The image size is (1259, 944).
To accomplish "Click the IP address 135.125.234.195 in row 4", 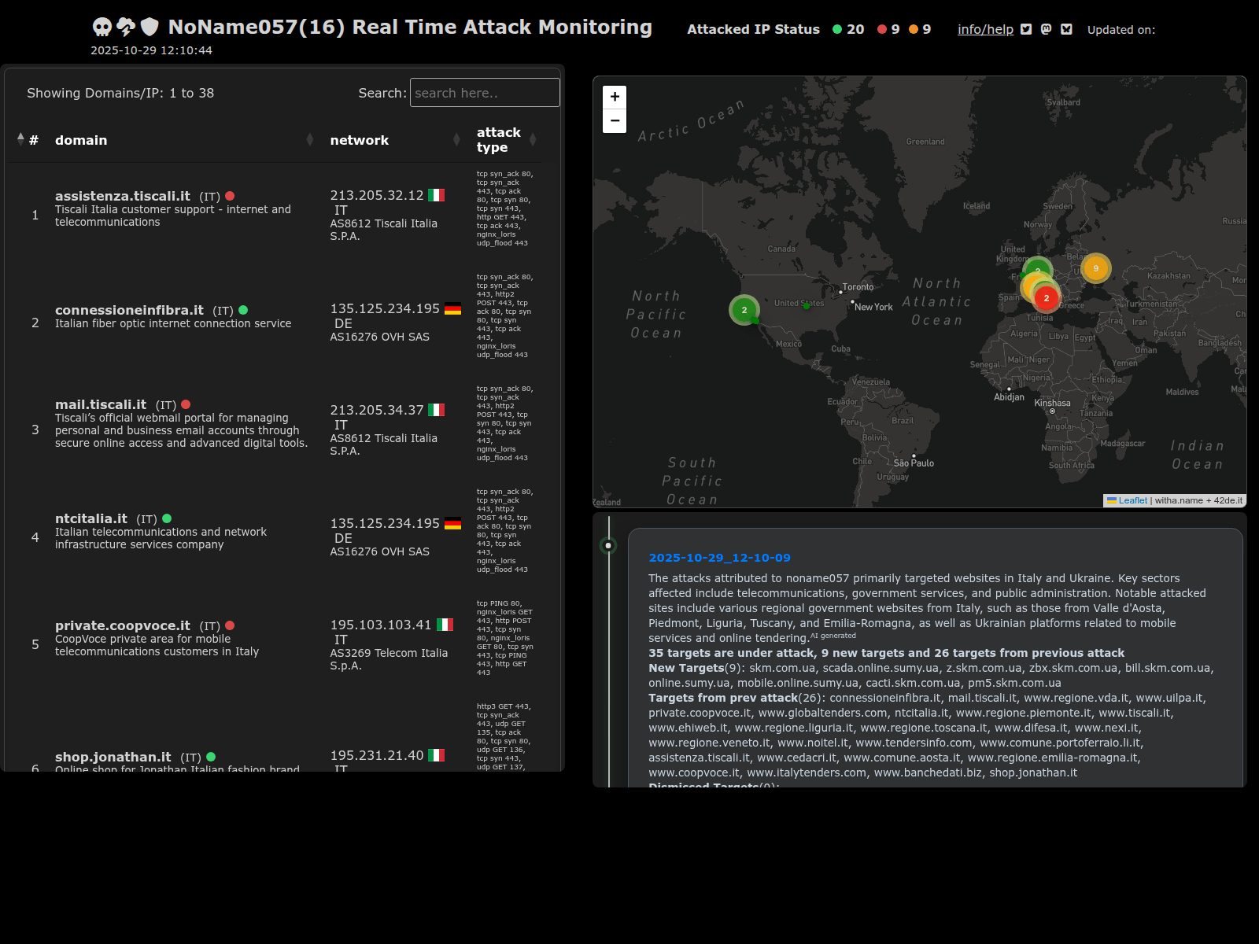I will click(385, 523).
